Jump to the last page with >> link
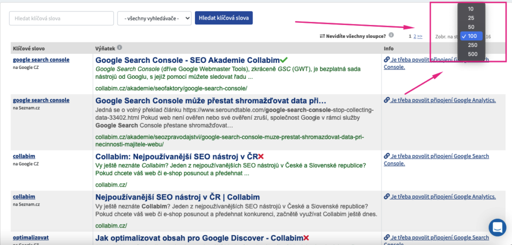This screenshot has width=512, height=245. [419, 36]
